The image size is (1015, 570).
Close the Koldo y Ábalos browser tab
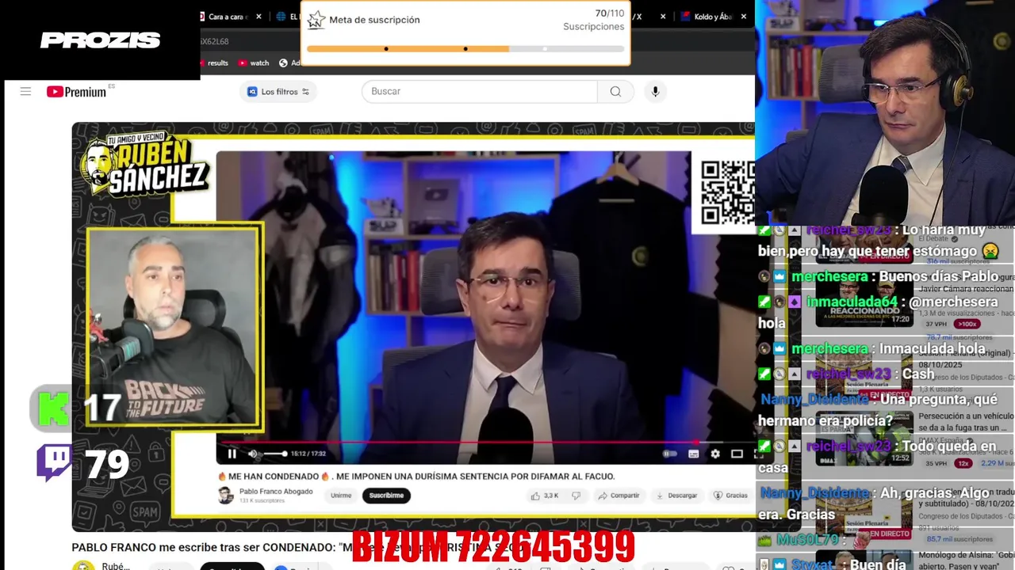point(743,16)
